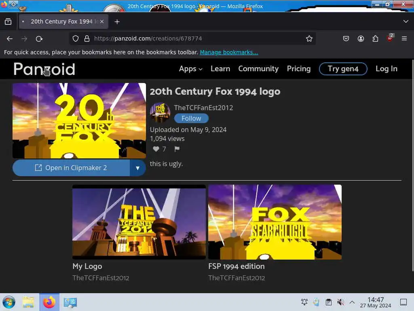Click the description text this is ugly
Image resolution: width=414 pixels, height=311 pixels.
[x=166, y=164]
